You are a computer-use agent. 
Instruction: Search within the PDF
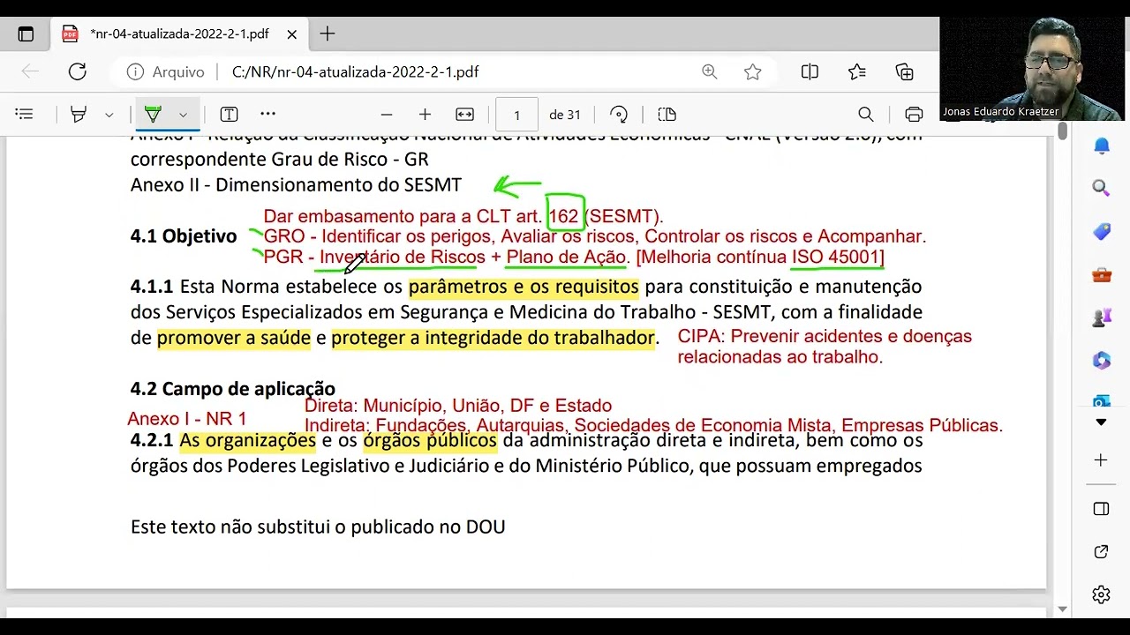(x=866, y=115)
